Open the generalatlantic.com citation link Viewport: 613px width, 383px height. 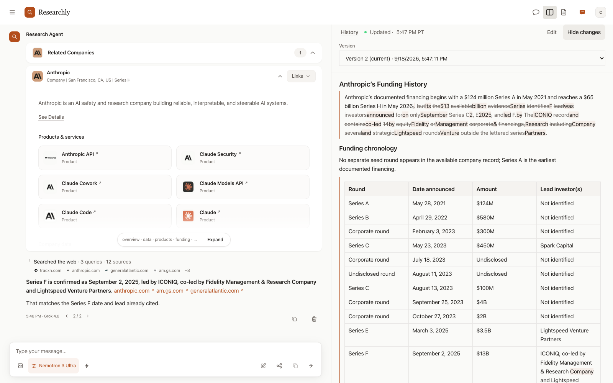tap(217, 291)
